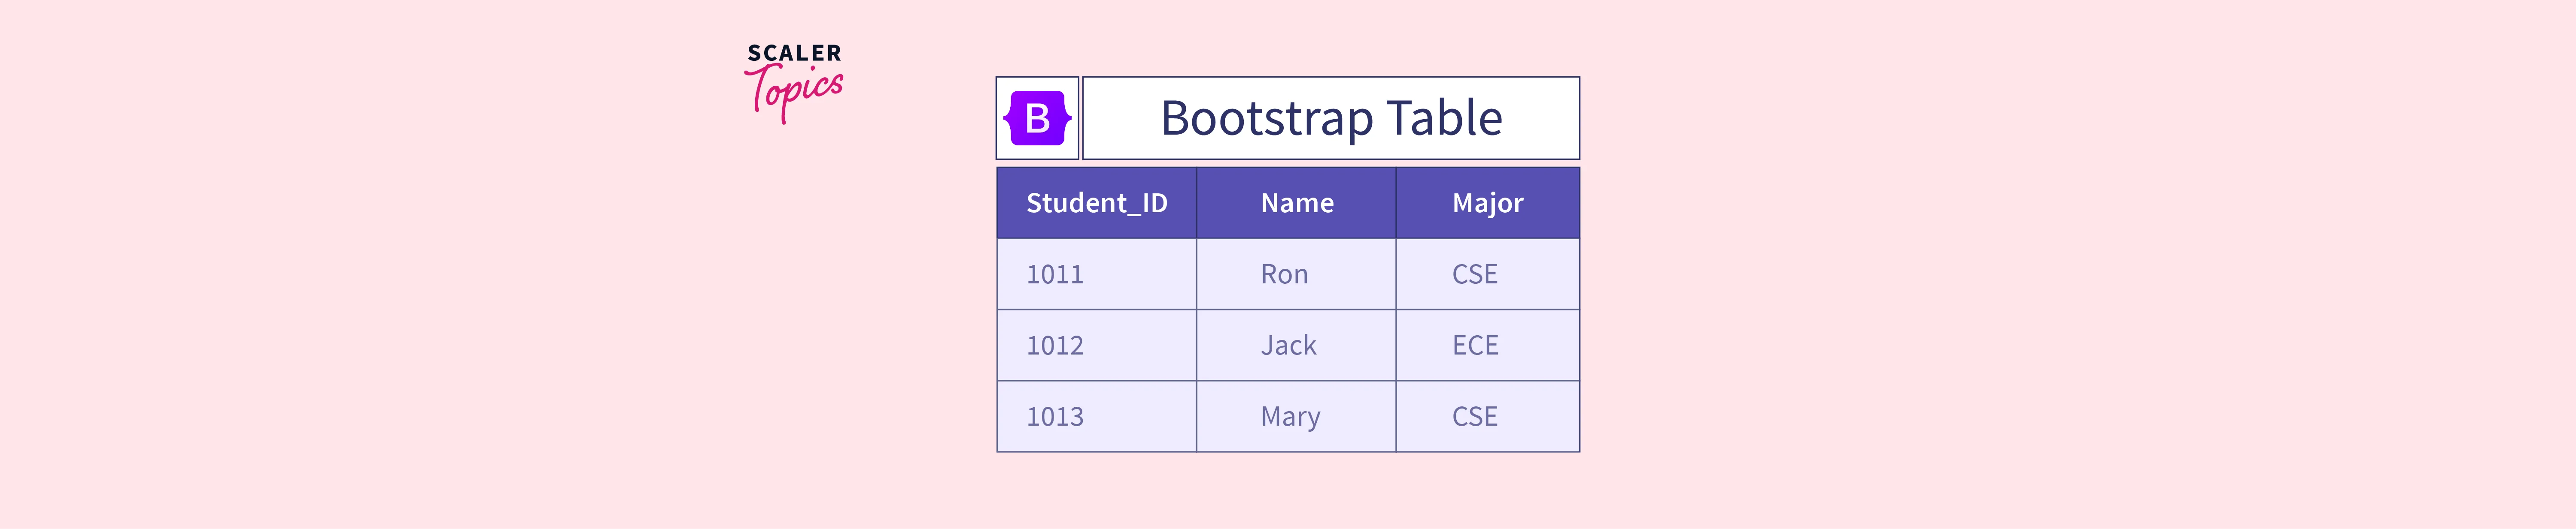Click the Mary name cell
The height and width of the screenshot is (529, 2576).
click(1290, 416)
